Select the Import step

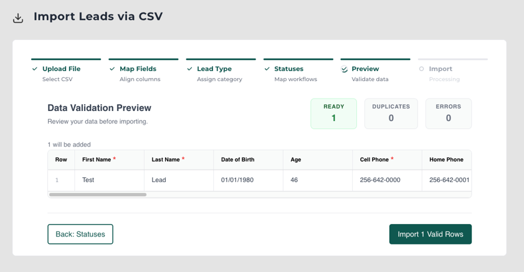pos(453,71)
